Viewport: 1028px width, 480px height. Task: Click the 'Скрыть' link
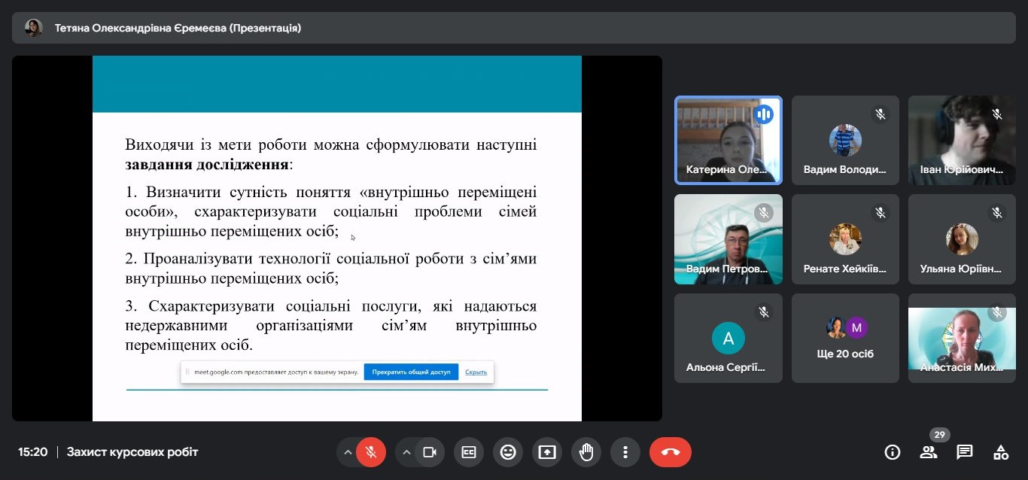tap(476, 372)
